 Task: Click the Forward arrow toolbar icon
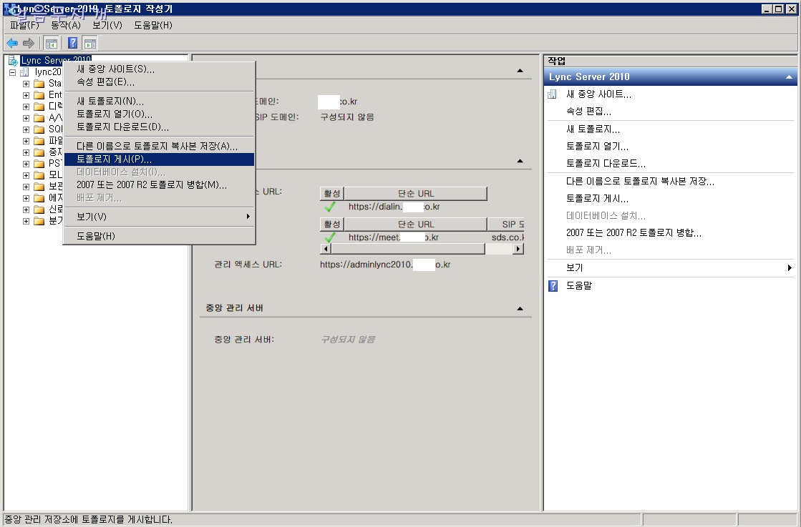29,44
